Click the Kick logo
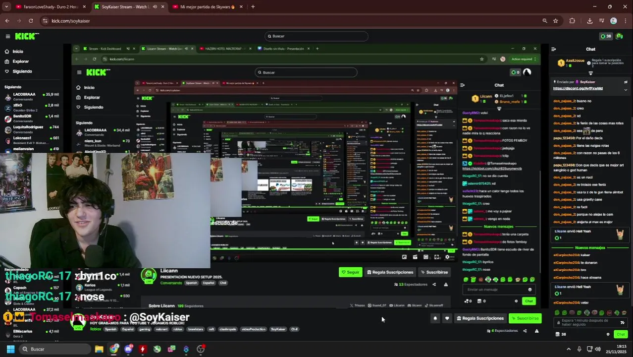 click(27, 36)
